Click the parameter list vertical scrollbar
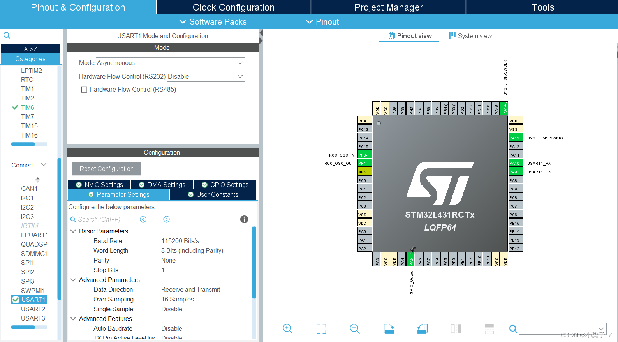Image resolution: width=618 pixels, height=342 pixels. (x=254, y=262)
